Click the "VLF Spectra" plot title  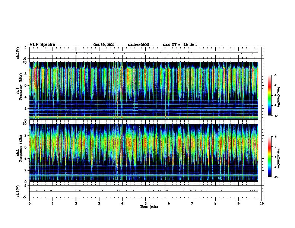coord(42,45)
